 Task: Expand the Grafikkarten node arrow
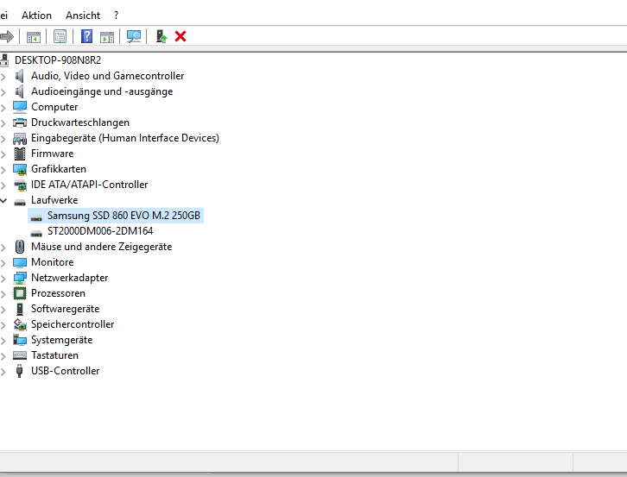(x=3, y=170)
